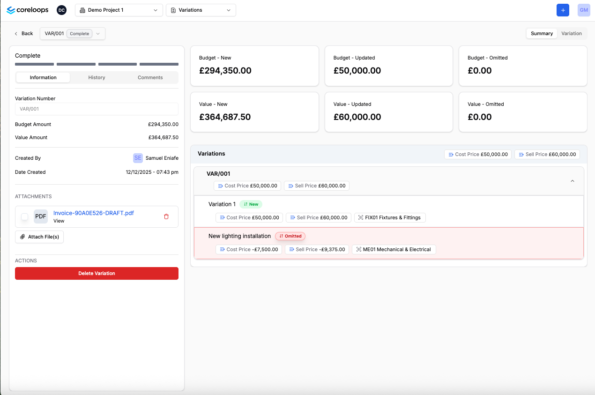Click the Variation Number input field
Screen dimensions: 595x395
pos(97,109)
